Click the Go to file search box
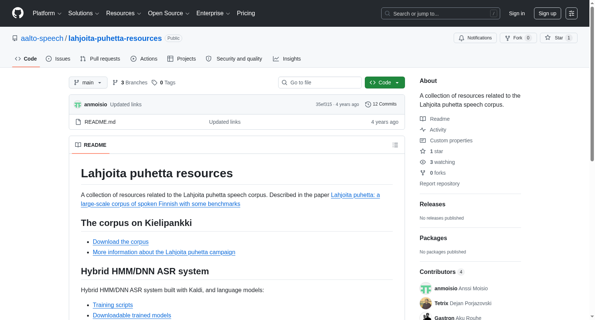595x320 pixels. tap(320, 83)
